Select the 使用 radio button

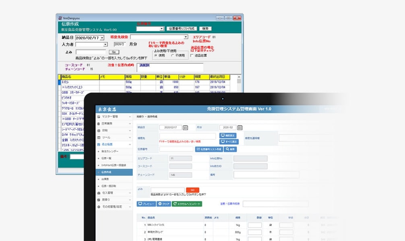click(x=156, y=56)
